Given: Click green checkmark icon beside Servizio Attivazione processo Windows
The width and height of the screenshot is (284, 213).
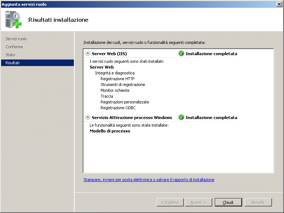Looking at the screenshot, I should tap(181, 117).
